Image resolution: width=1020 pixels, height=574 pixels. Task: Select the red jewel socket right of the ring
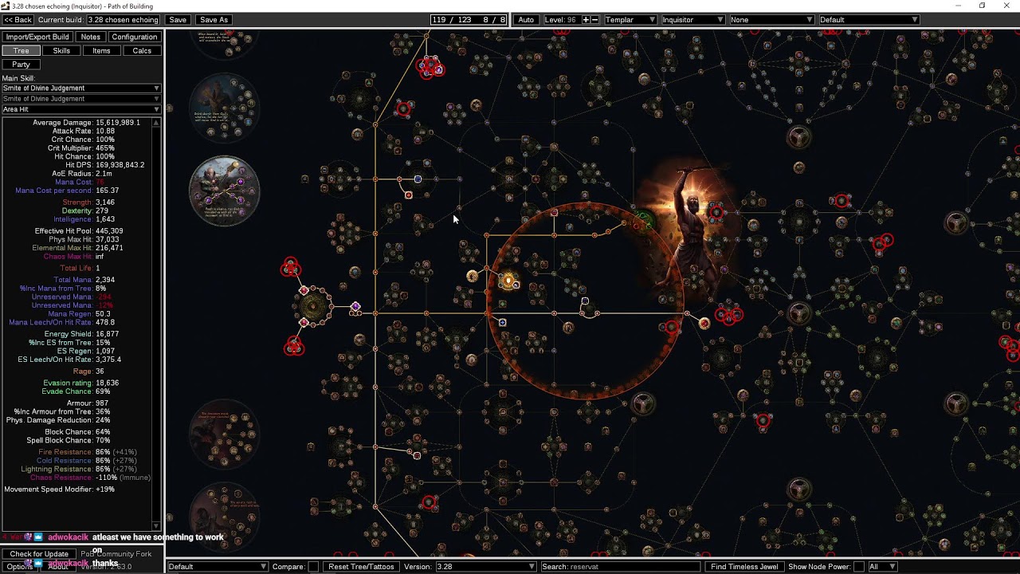click(704, 323)
